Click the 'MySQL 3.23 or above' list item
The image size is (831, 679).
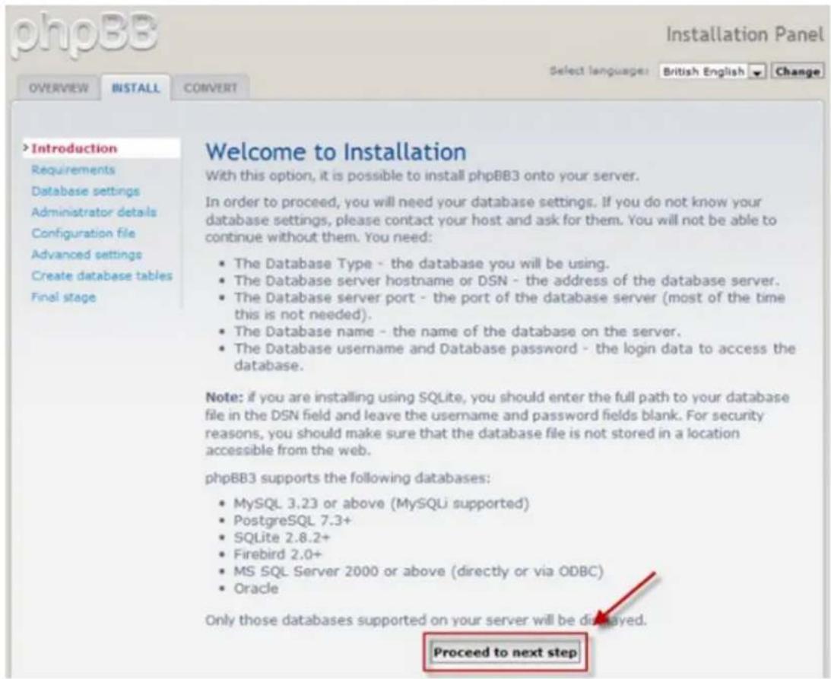click(x=382, y=503)
